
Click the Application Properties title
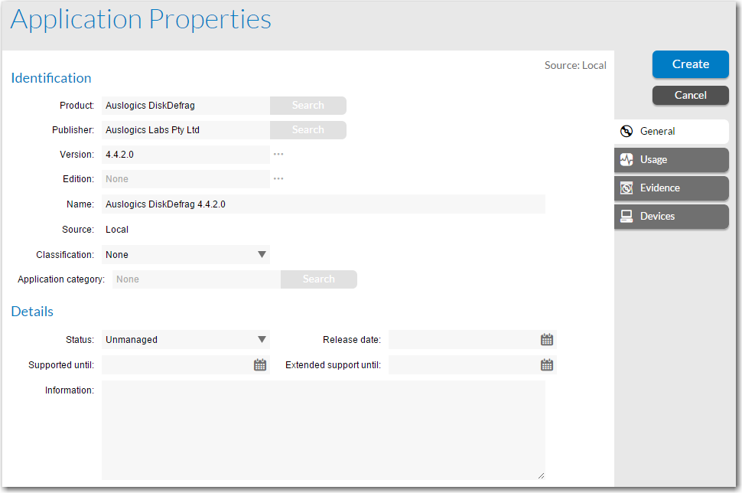coord(141,19)
